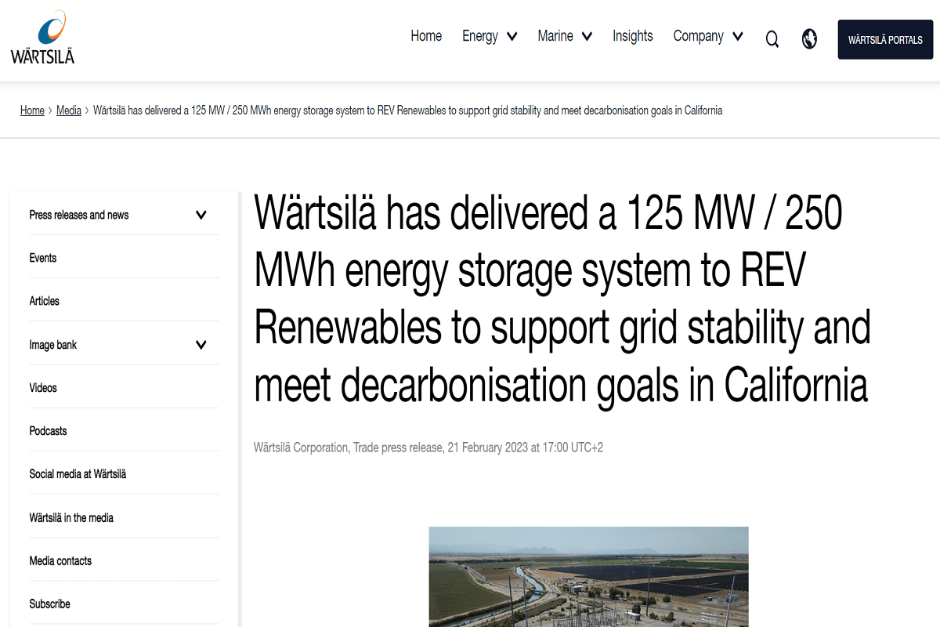Click the Wärtsilä Portals button
The width and height of the screenshot is (940, 627).
[x=884, y=39]
